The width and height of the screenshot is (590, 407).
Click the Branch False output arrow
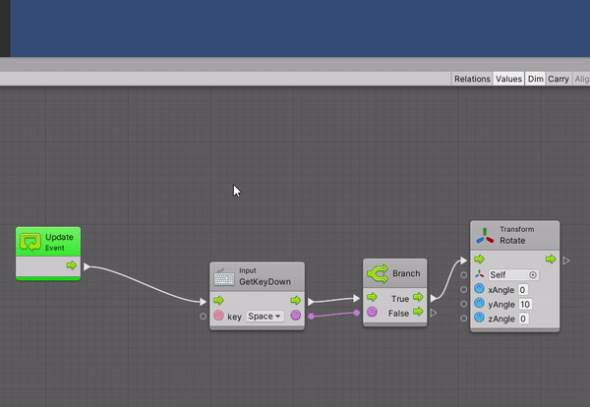[x=418, y=313]
